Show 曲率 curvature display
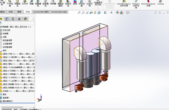169x110 pixels. [75, 3]
